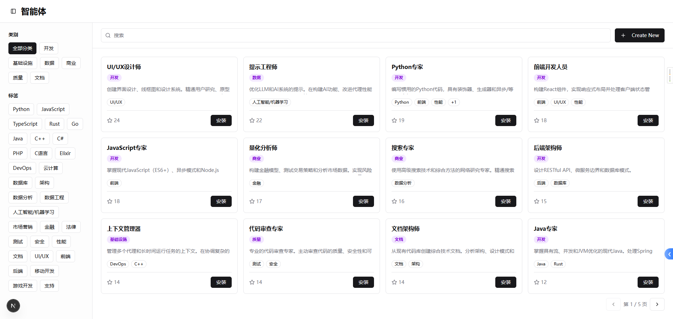
Task: Star the Java专家 agent card
Action: (537, 282)
